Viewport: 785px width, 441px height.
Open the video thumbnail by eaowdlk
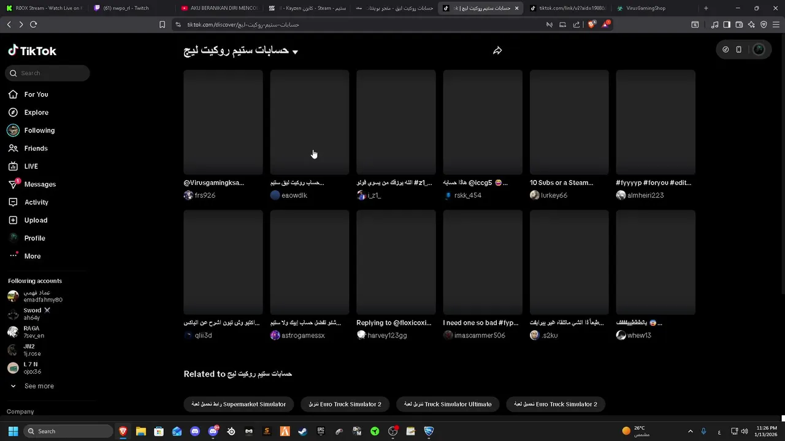[x=310, y=122]
